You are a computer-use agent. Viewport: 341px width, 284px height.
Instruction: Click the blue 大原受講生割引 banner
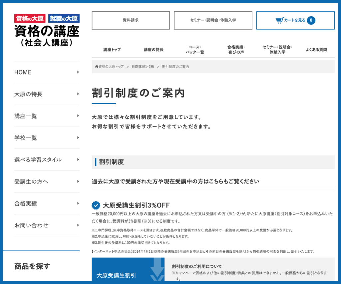(128, 270)
